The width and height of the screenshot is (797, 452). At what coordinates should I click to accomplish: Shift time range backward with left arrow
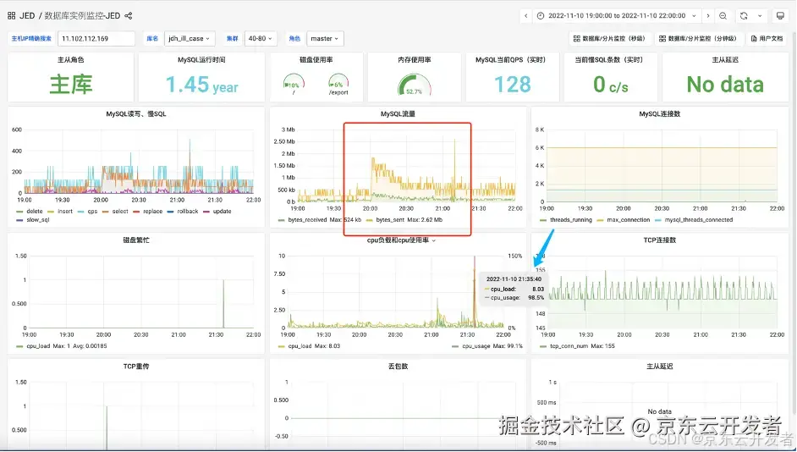pos(526,16)
